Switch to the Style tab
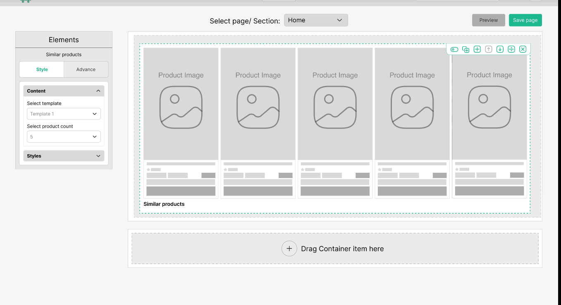The image size is (561, 305). click(x=42, y=69)
